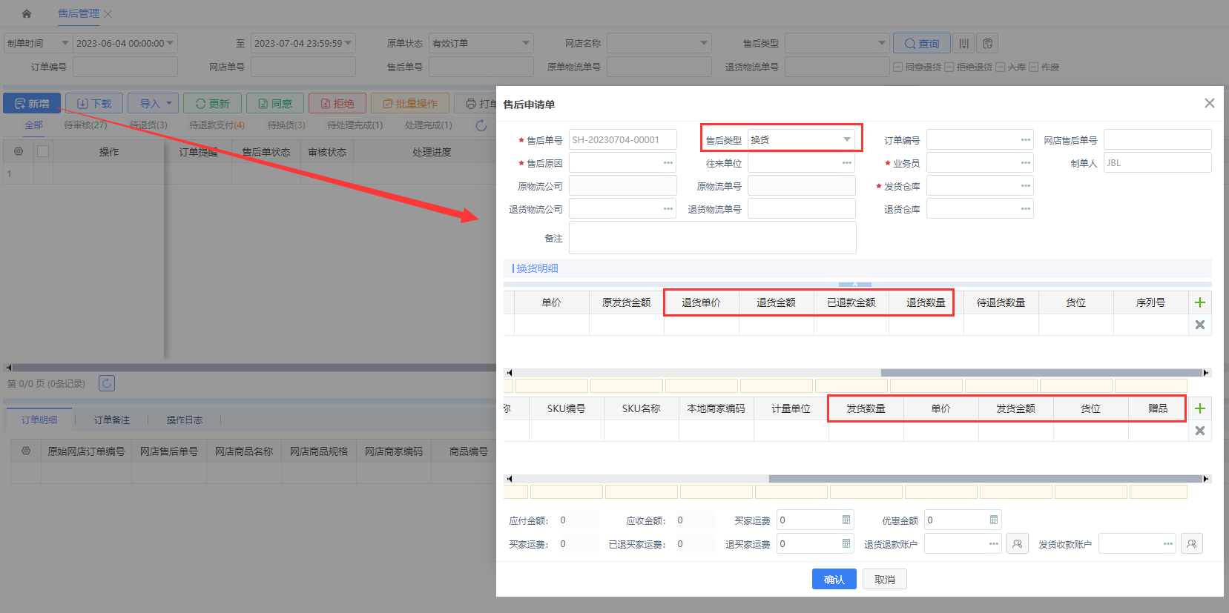The height and width of the screenshot is (613, 1229).
Task: Delete row with X in shipment grid
Action: (x=1200, y=431)
